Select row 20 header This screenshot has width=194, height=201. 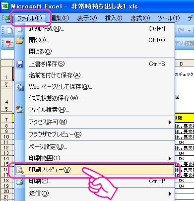pos(6,192)
